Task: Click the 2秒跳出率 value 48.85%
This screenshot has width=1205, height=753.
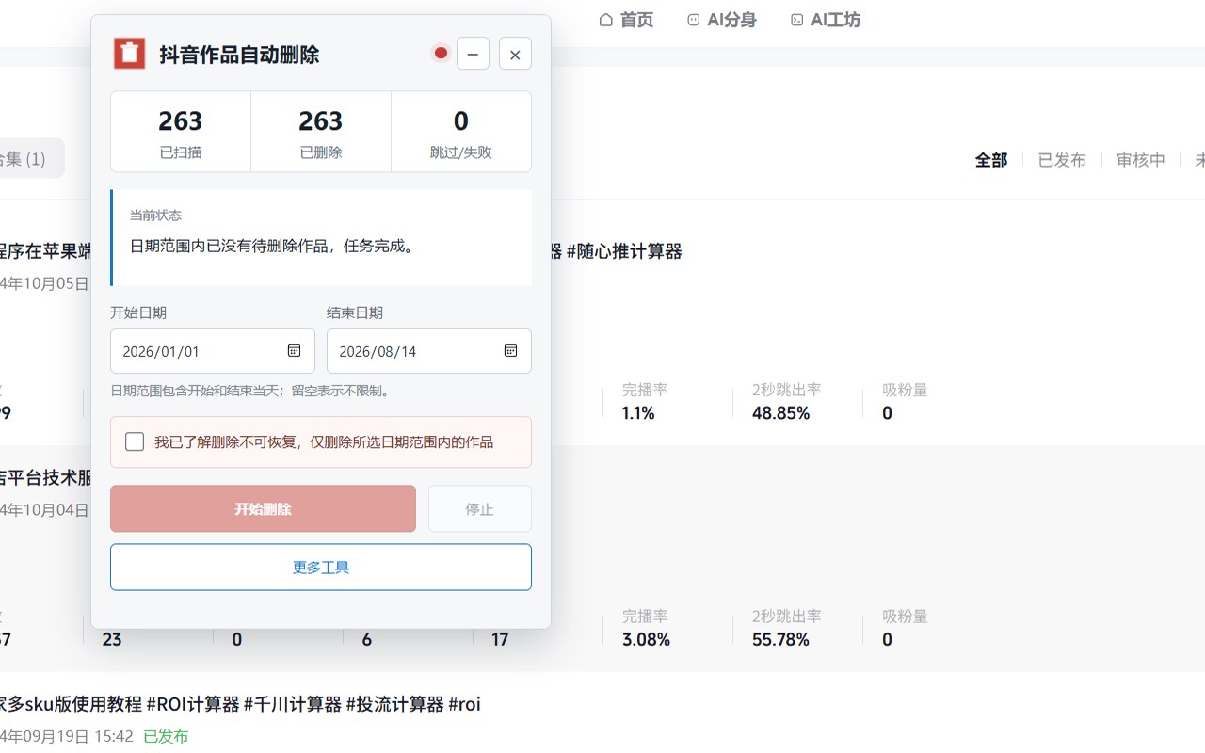Action: click(780, 413)
